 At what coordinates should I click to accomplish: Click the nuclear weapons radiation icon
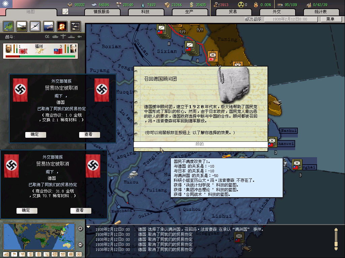[x=241, y=5]
